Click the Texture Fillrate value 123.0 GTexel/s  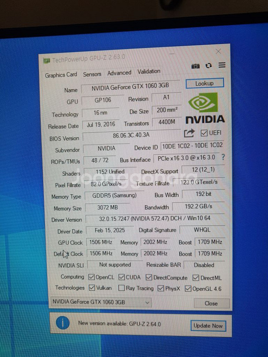[x=199, y=182]
